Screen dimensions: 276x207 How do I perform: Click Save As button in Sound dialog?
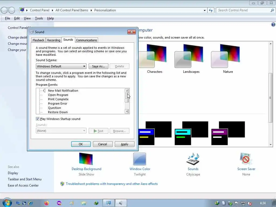click(x=98, y=66)
